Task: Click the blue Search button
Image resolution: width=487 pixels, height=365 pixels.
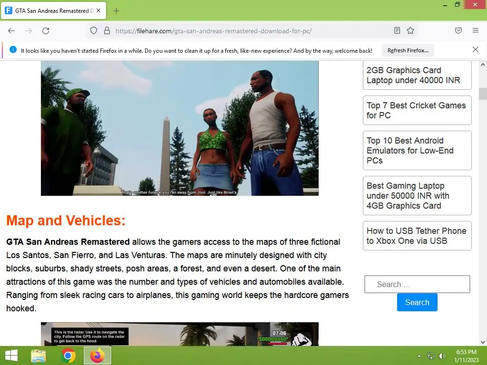Action: [417, 302]
